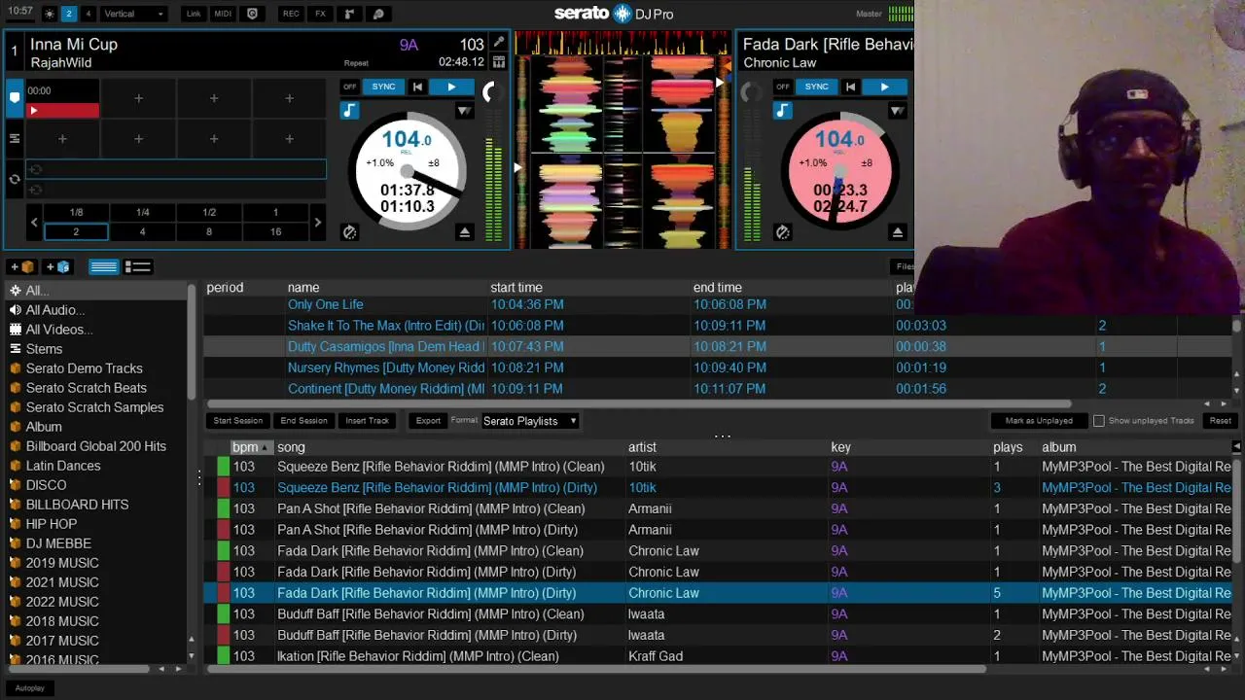Switch to 4-deck display mode
This screenshot has width=1245, height=700.
click(x=88, y=14)
